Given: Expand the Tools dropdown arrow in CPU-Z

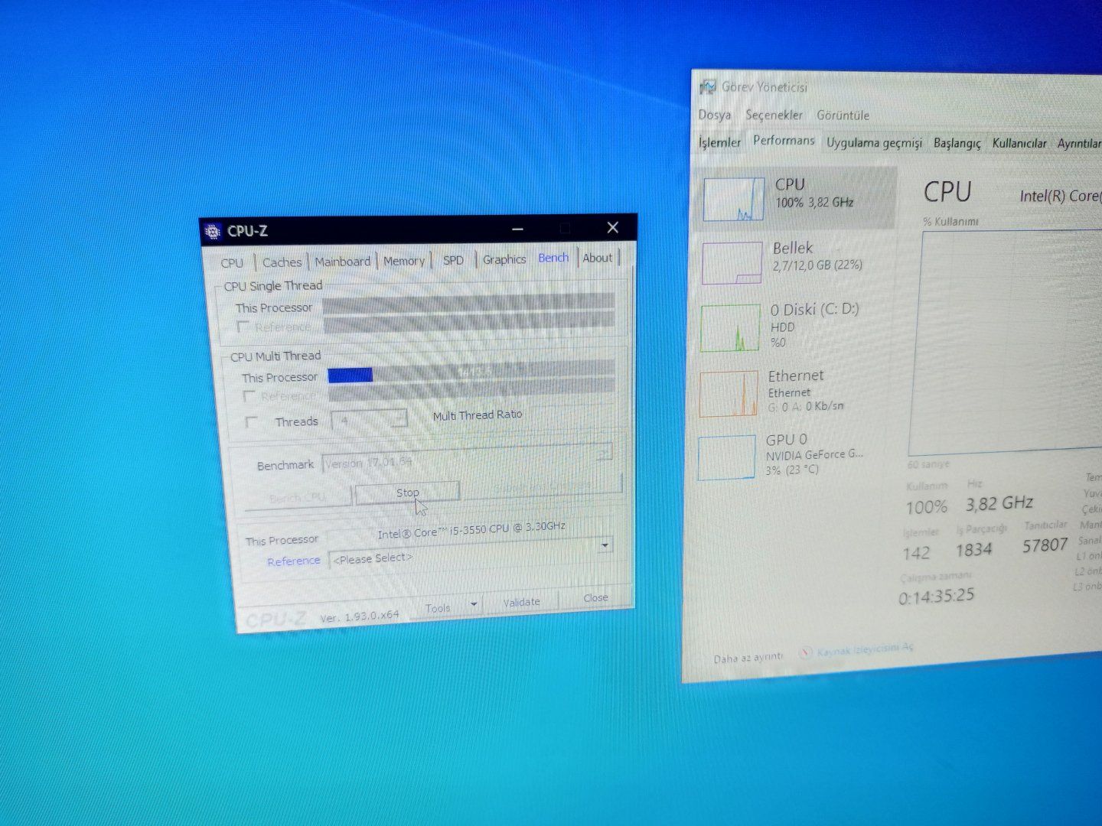Looking at the screenshot, I should pyautogui.click(x=474, y=604).
